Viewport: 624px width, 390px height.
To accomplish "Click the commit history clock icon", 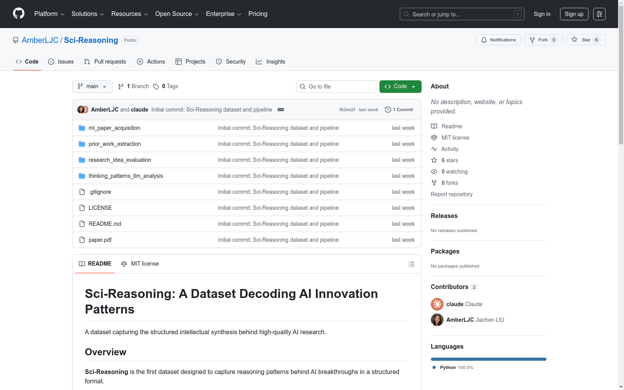I will 388,110.
